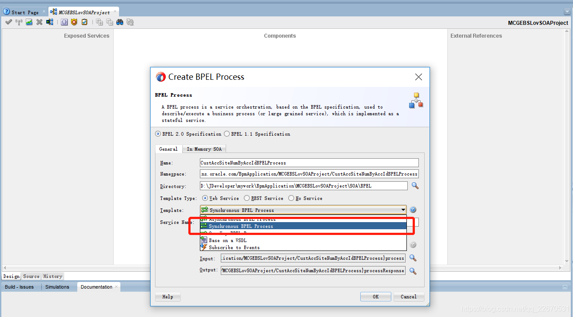Confirm dialog with OK button
The width and height of the screenshot is (573, 317).
(376, 297)
